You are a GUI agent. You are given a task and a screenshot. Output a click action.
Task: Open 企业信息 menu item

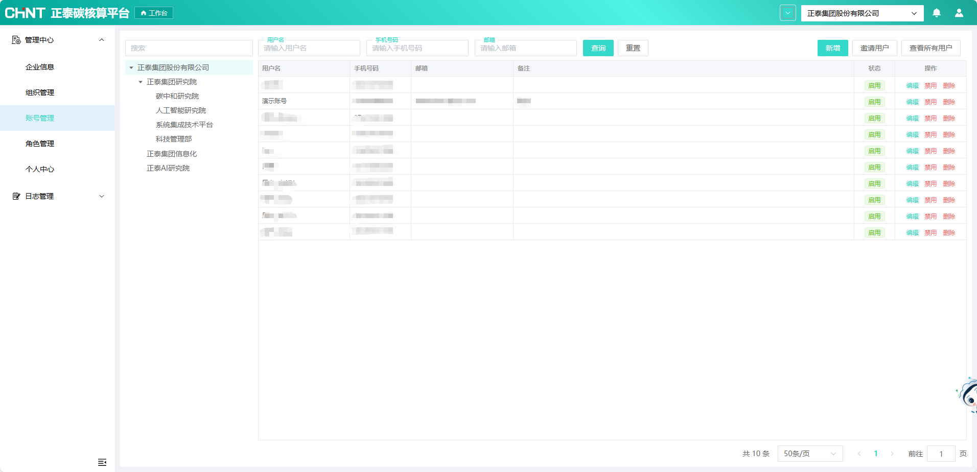click(40, 67)
